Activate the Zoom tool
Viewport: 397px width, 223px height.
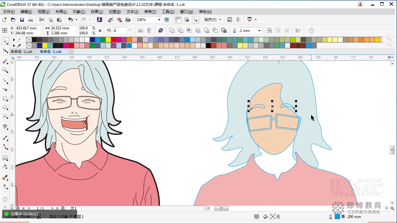click(5, 70)
